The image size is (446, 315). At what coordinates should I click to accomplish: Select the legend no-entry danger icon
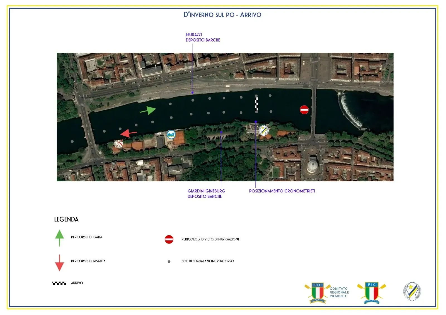169,239
